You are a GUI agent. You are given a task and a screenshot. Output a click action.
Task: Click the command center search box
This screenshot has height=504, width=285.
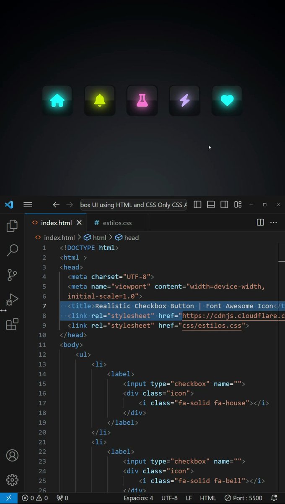point(133,205)
